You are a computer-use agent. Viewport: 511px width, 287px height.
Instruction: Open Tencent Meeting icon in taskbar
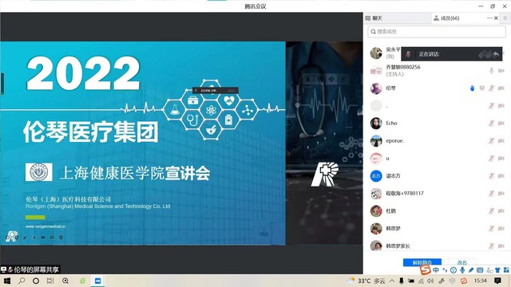(97, 281)
